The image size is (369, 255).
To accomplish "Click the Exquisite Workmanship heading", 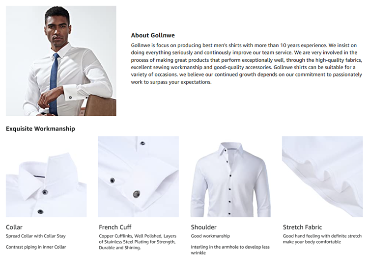I will point(40,128).
